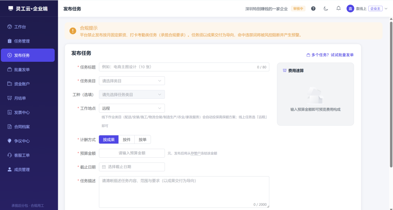
Task: Click the 资金账户 wallet icon
Action: [9, 84]
